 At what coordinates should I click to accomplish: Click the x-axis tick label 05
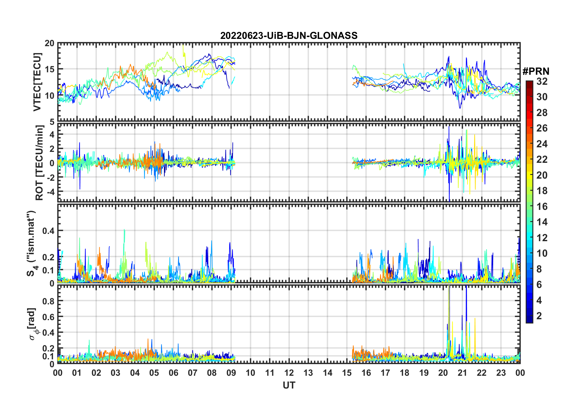[154, 373]
